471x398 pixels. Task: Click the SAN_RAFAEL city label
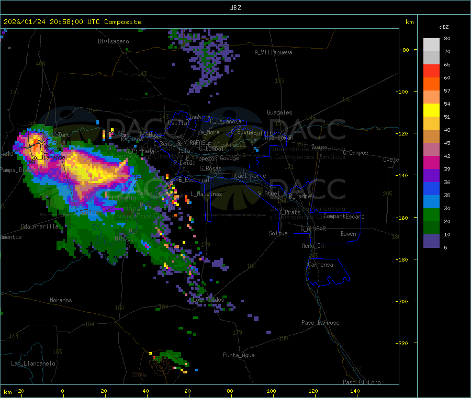192,143
